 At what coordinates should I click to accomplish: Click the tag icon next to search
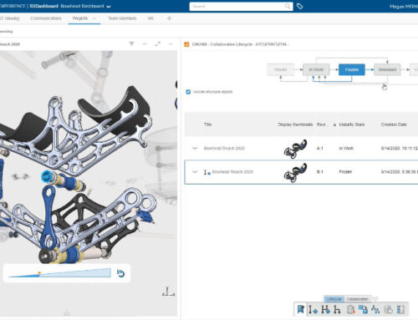click(x=300, y=7)
